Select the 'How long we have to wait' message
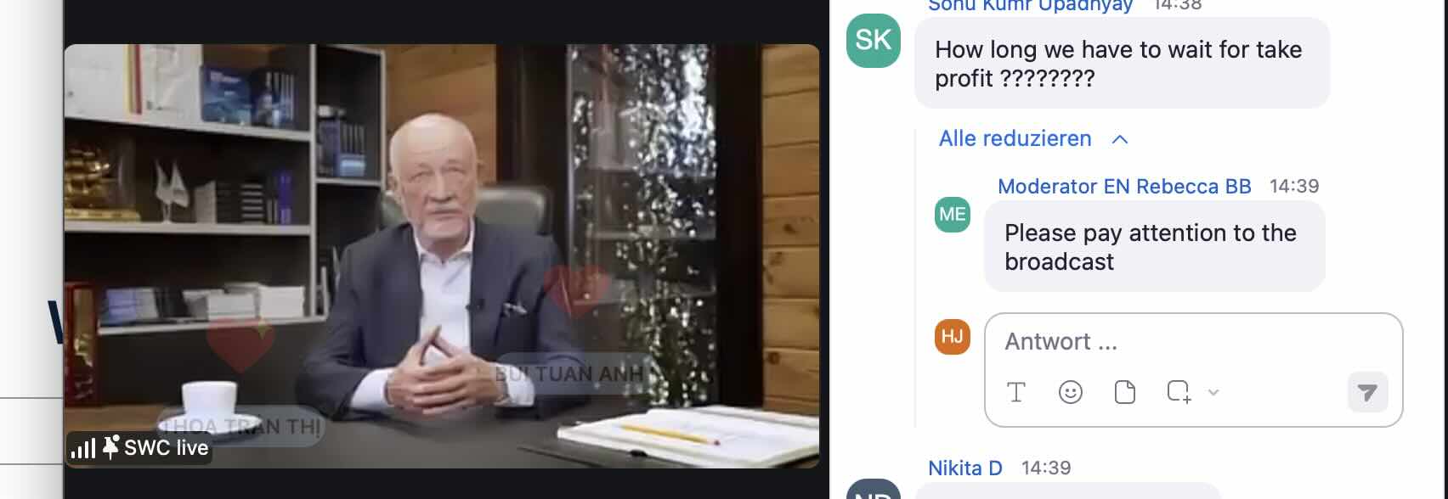Viewport: 1448px width, 499px height. (1122, 64)
